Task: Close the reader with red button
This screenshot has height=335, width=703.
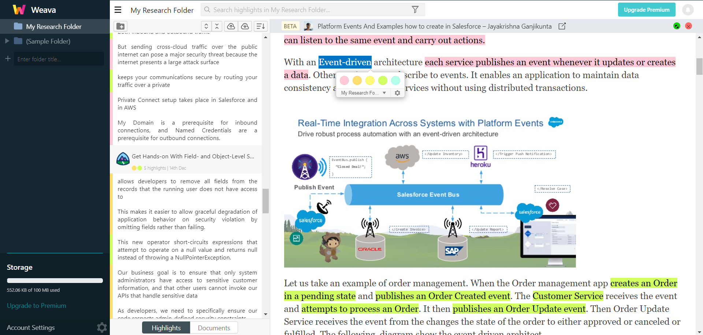Action: tap(688, 26)
